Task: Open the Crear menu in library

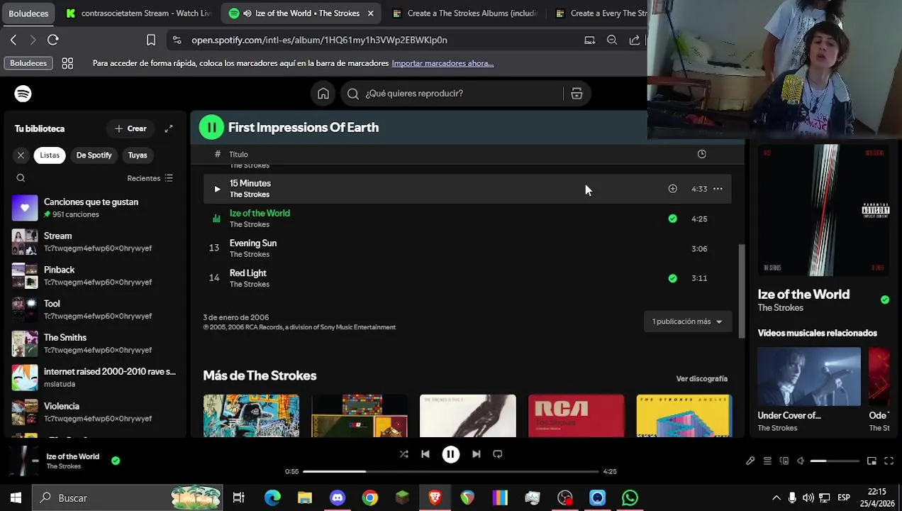Action: pyautogui.click(x=130, y=128)
